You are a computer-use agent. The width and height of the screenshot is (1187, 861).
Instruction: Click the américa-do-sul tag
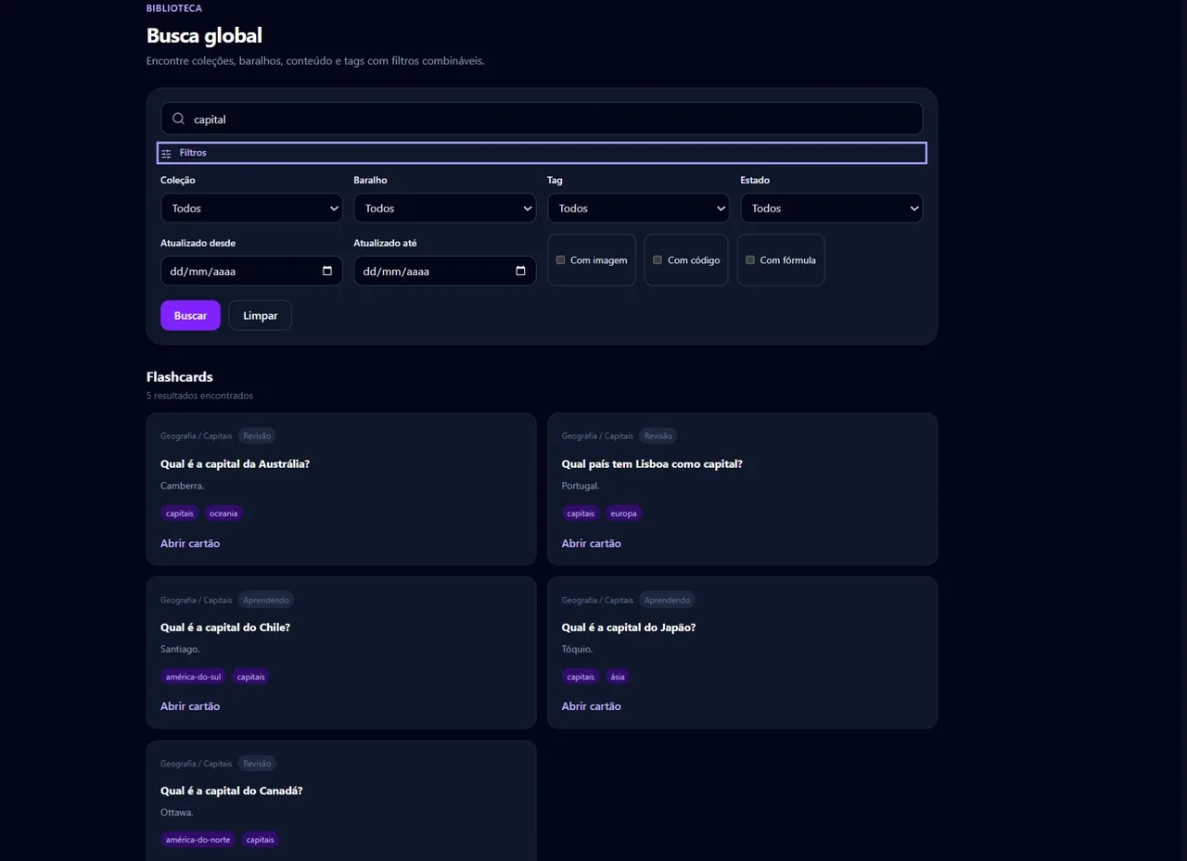point(194,677)
